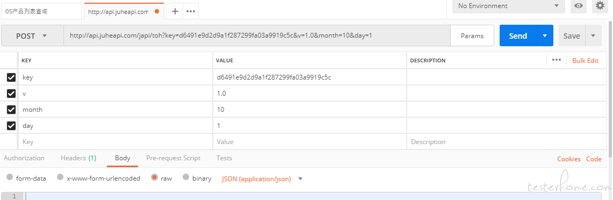Select the form-data radio option

coord(10,177)
